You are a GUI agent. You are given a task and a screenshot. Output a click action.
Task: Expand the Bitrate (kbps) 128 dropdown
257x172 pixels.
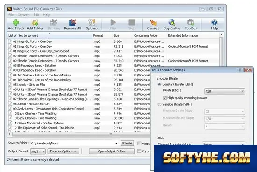[225, 91]
